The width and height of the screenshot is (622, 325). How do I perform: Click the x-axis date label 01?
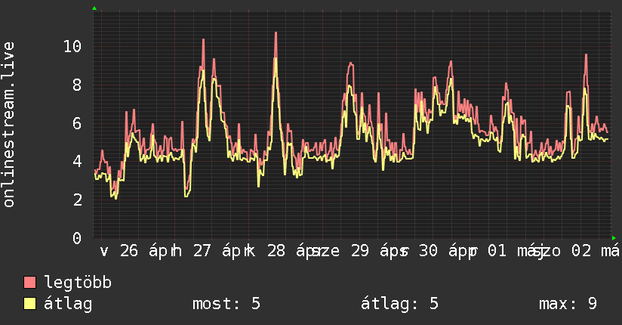(x=497, y=251)
